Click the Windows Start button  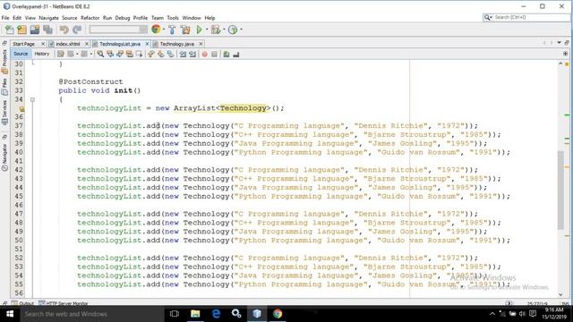click(10, 314)
